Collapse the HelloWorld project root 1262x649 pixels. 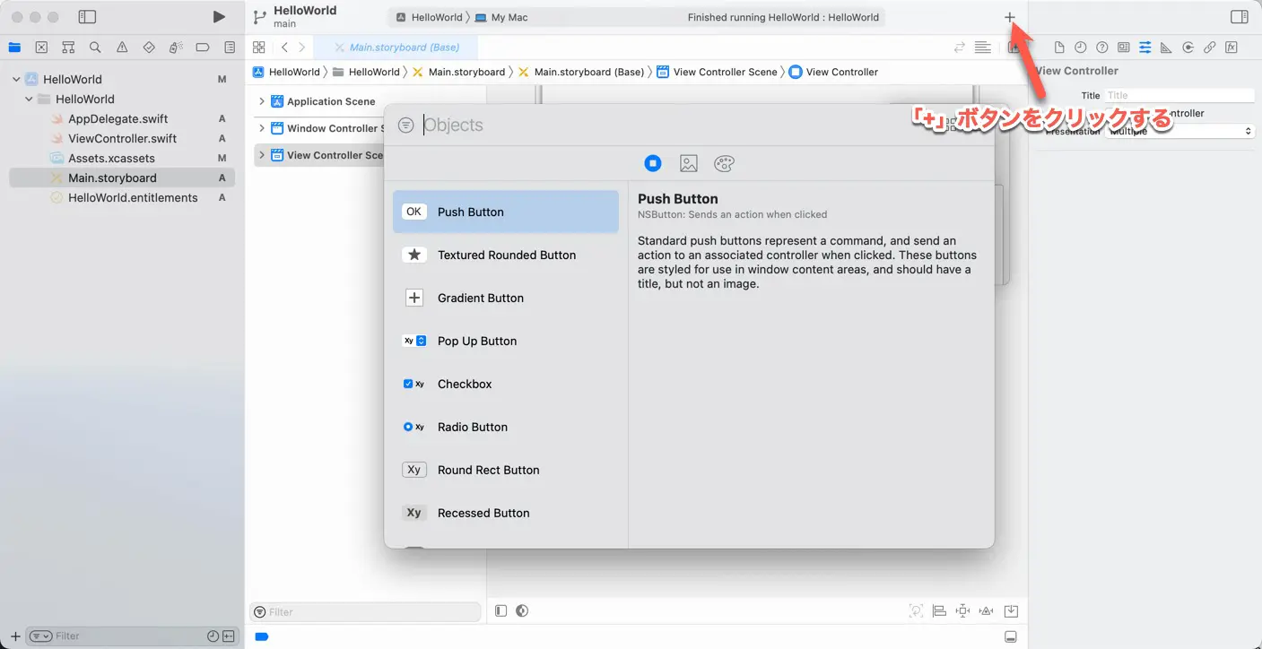point(16,79)
